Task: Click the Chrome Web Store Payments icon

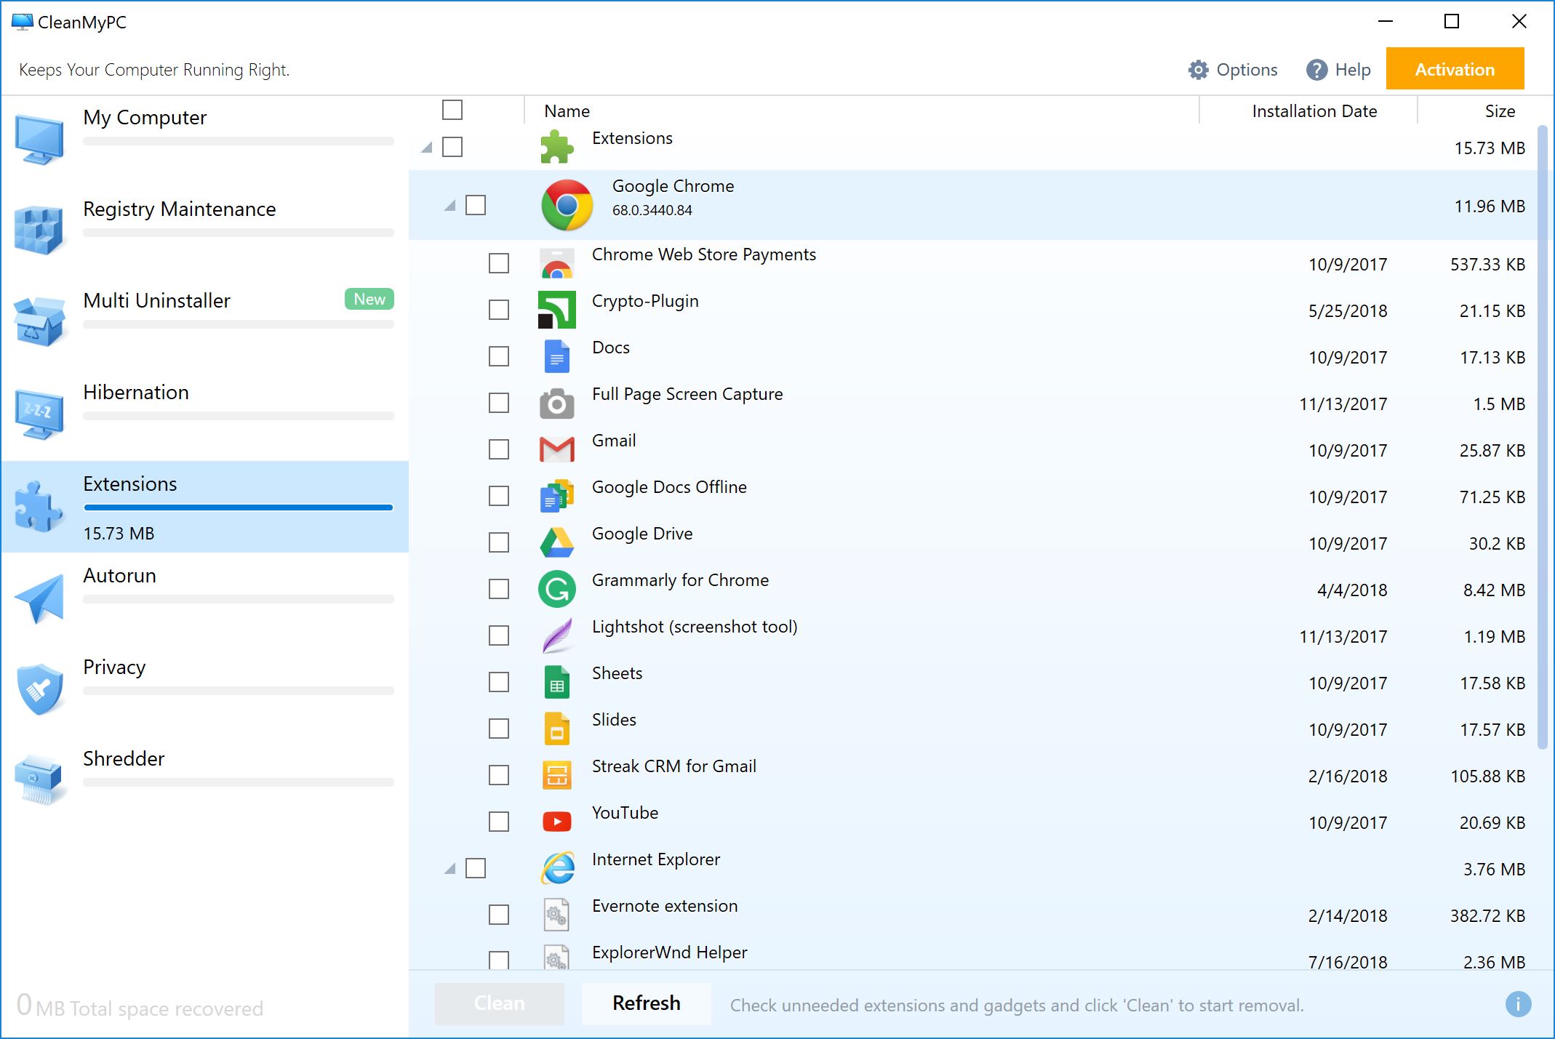Action: pos(556,263)
